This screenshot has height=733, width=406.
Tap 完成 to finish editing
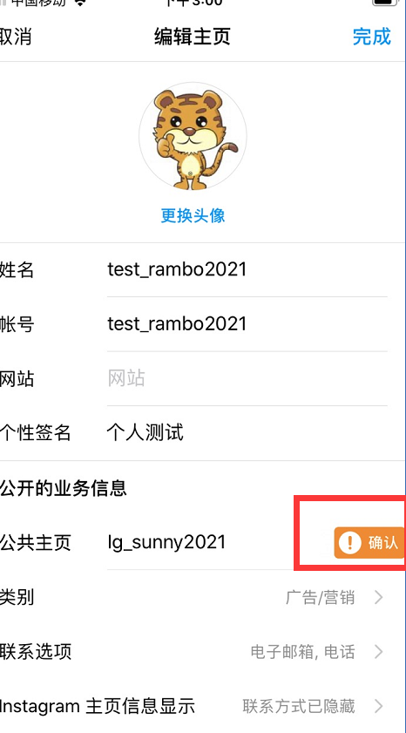[371, 37]
